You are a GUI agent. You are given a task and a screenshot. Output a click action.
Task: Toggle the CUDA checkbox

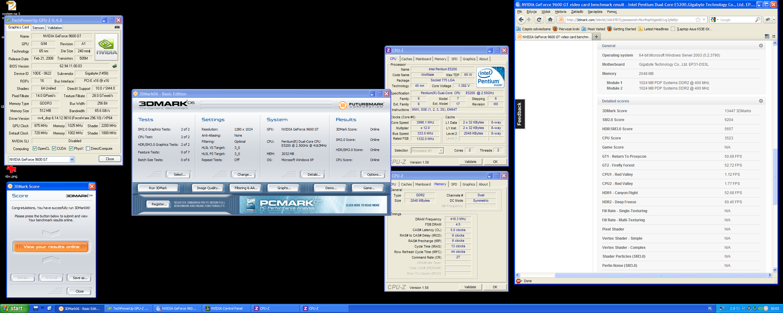[54, 149]
